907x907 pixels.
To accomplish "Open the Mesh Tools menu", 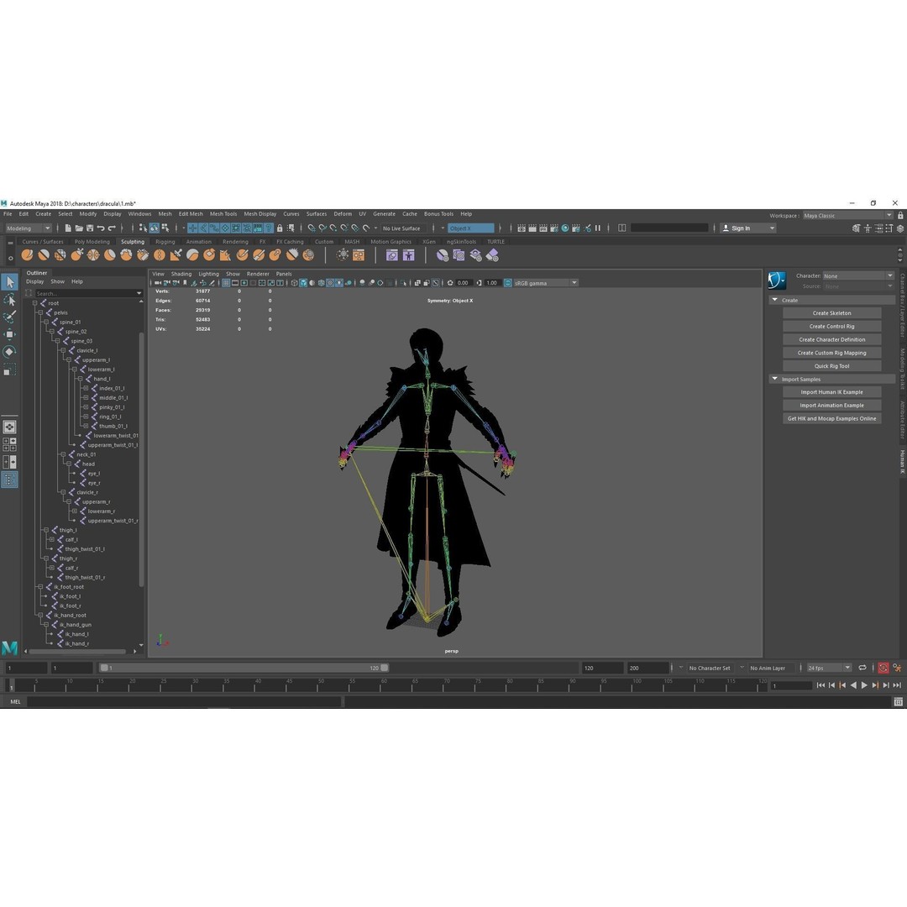I will (223, 214).
